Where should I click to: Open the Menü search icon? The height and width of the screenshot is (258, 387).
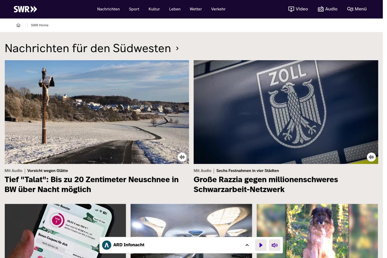350,9
